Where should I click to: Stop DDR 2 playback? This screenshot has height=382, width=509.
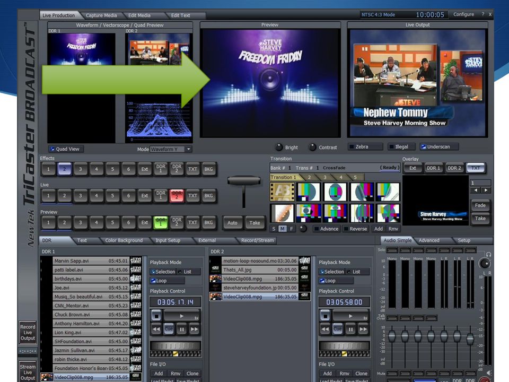[325, 315]
